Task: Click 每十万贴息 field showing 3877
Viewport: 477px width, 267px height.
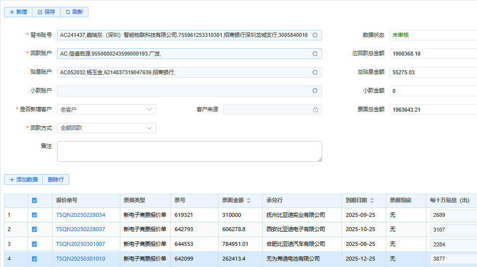Action: point(453,259)
